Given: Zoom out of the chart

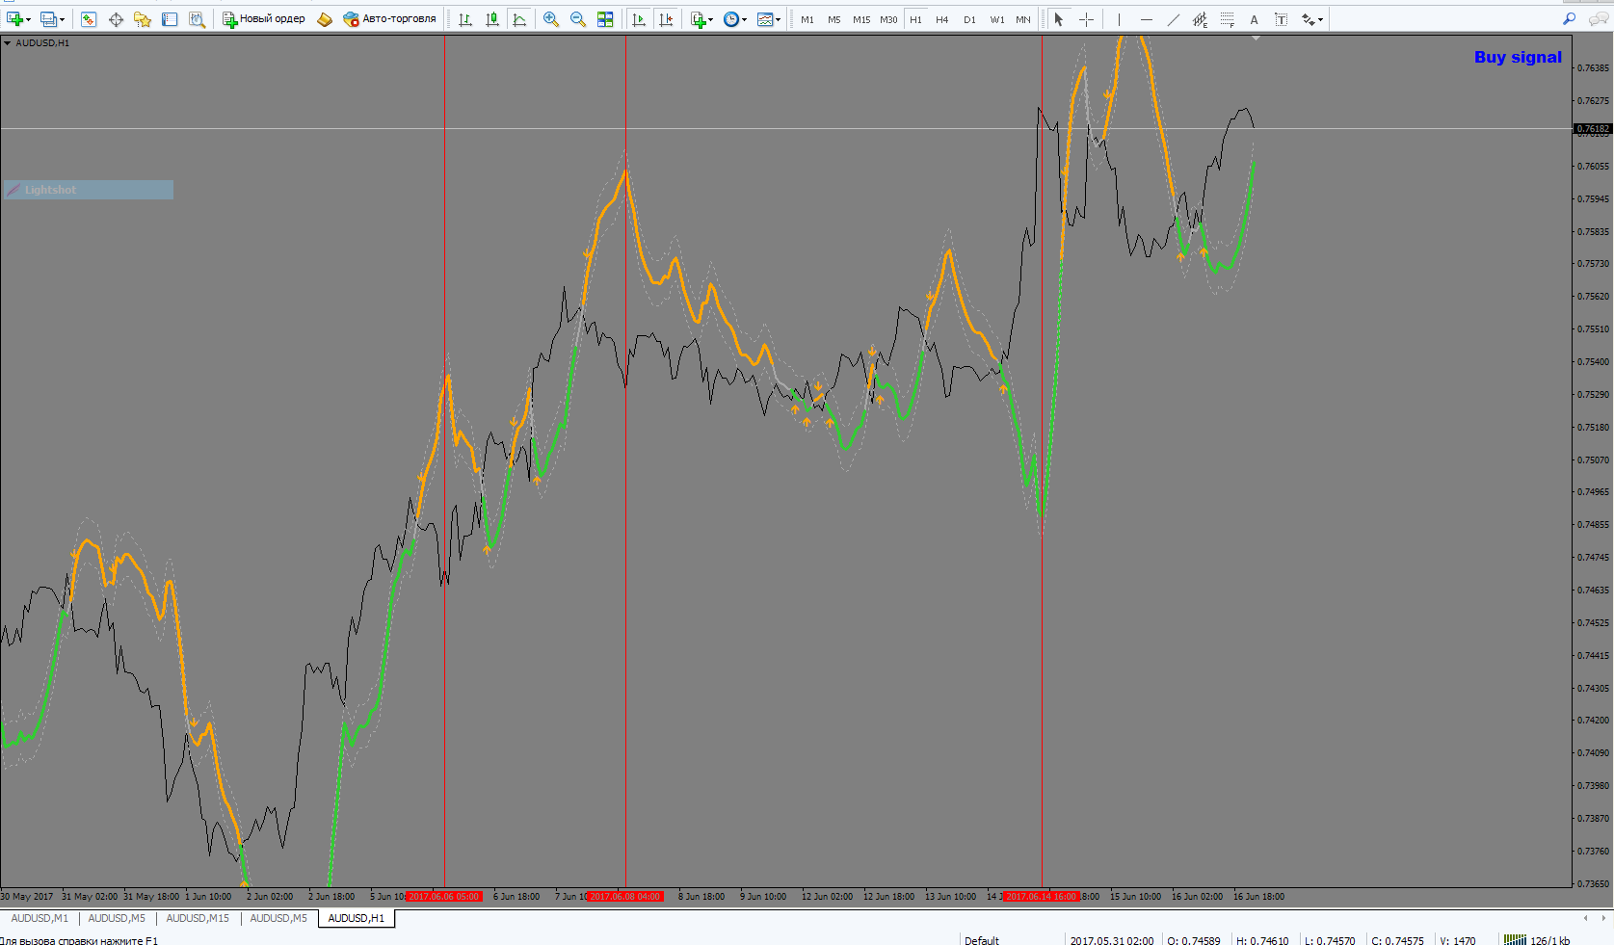Looking at the screenshot, I should [578, 19].
